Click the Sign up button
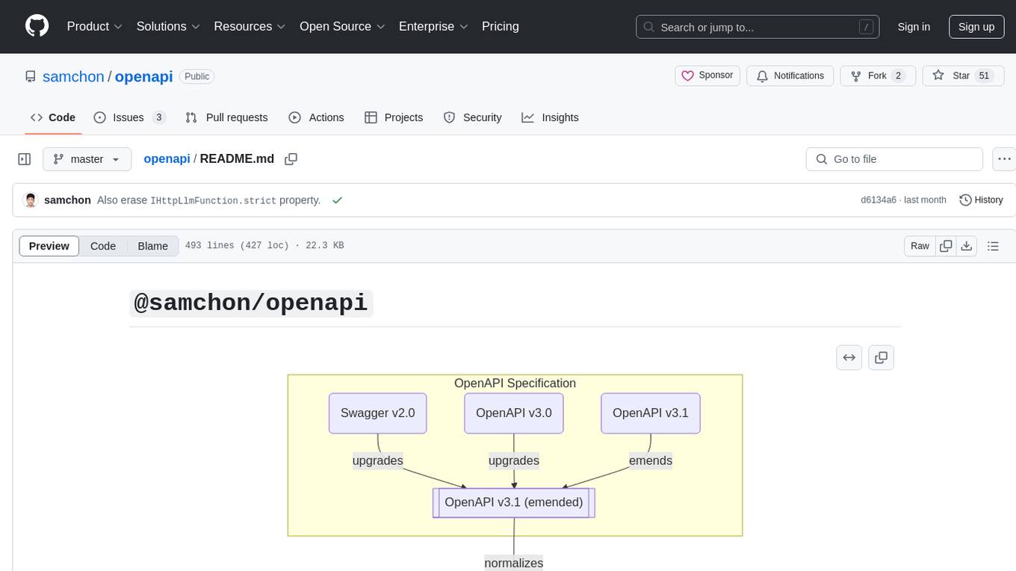 coord(976,27)
